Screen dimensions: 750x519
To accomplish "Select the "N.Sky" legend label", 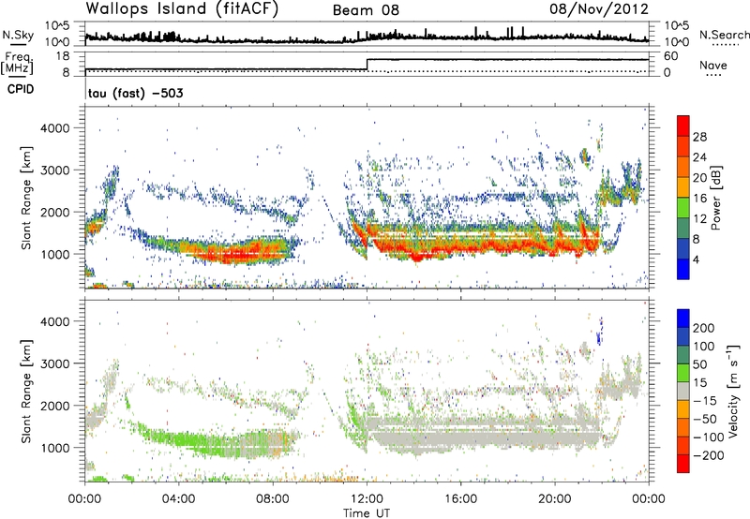I will pos(18,35).
